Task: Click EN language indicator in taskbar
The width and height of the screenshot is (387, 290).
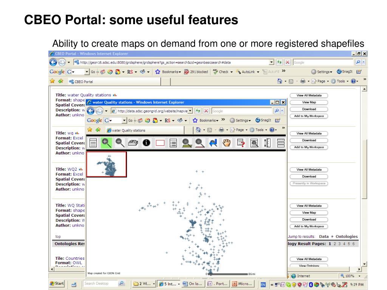Action: point(263,285)
